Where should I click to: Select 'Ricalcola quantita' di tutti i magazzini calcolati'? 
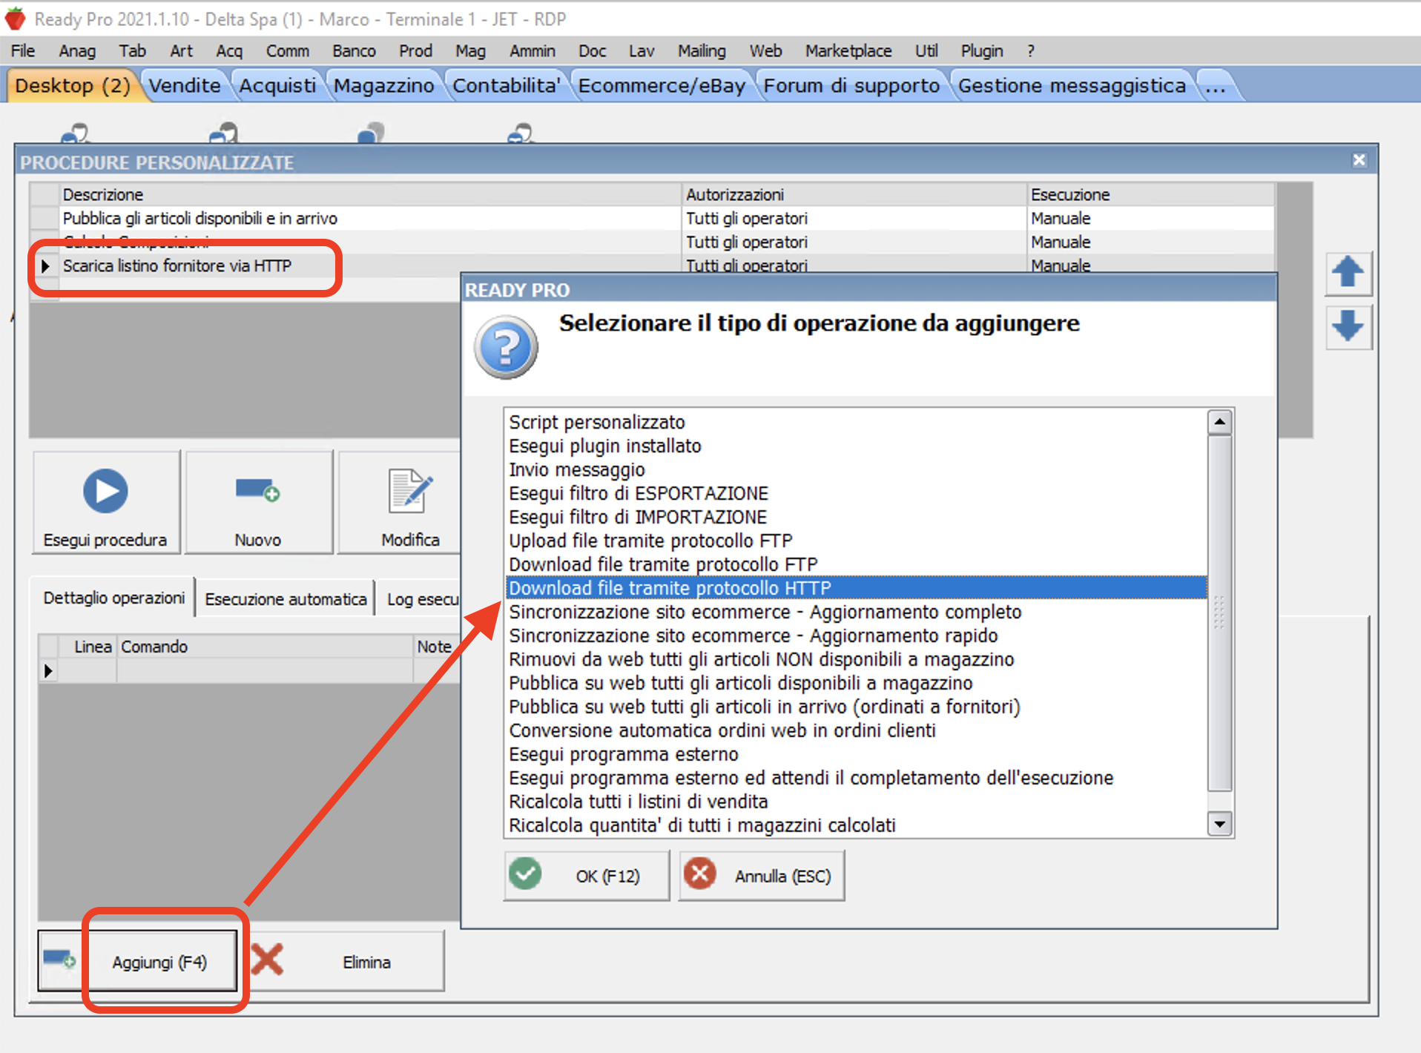[x=857, y=825]
